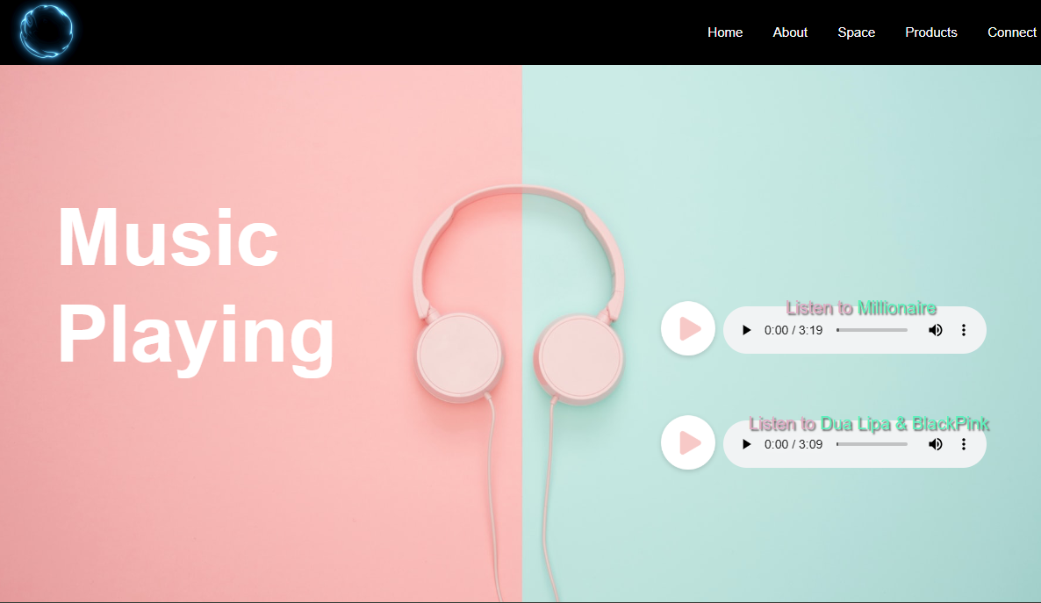The height and width of the screenshot is (603, 1041).
Task: Click the Music Playing heading
Action: [196, 287]
